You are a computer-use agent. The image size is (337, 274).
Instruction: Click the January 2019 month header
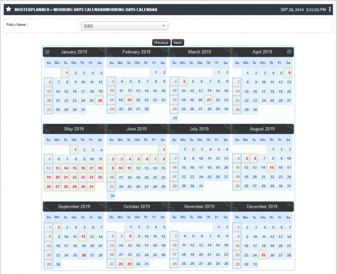(74, 52)
